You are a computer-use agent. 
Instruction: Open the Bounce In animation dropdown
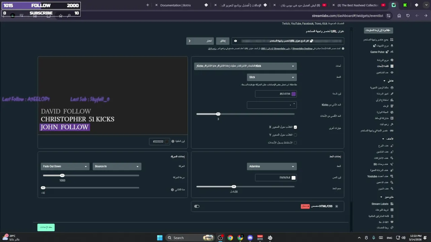(117, 166)
